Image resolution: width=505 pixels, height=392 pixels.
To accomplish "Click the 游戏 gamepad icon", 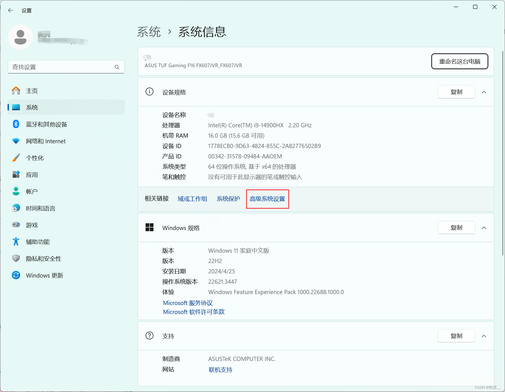I will point(16,225).
